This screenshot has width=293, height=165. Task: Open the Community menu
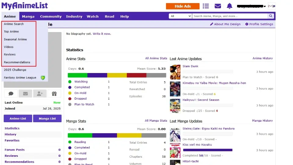click(x=51, y=16)
